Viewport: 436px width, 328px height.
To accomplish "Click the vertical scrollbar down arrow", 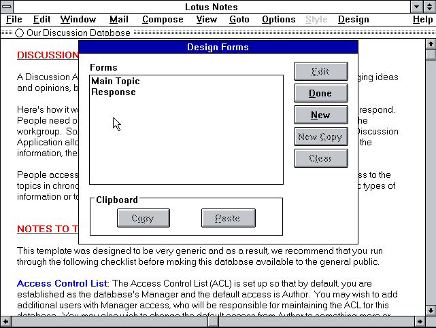I will pyautogui.click(x=430, y=310).
